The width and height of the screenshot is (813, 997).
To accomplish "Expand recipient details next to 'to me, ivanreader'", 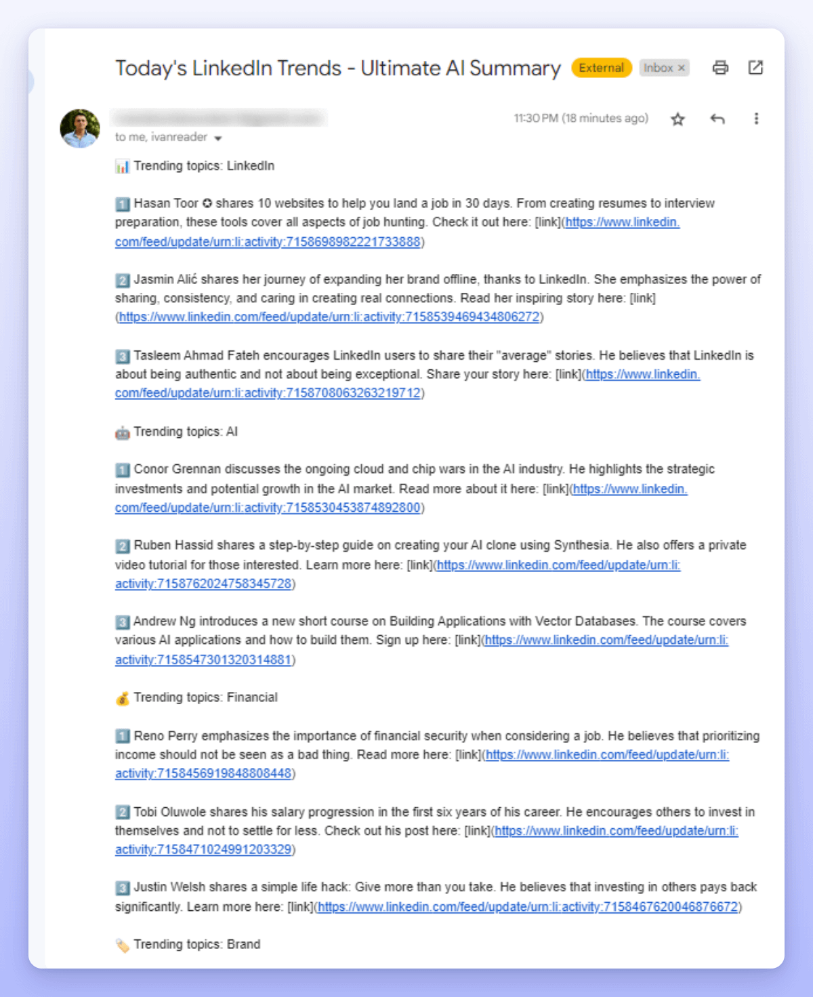I will [x=218, y=138].
